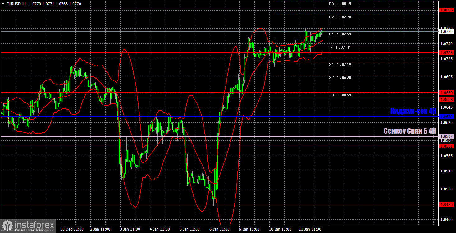The image size is (456, 233).
Task: Click the 1.0565 price scale value
Action: tap(447, 156)
